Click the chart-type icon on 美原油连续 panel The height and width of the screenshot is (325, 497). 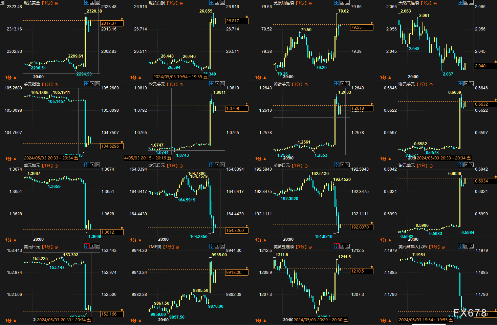point(347,2)
